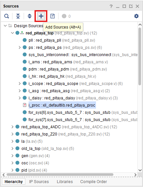The width and height of the screenshot is (143, 187).
Task: Expand all sources in the tree
Action: click(30, 16)
